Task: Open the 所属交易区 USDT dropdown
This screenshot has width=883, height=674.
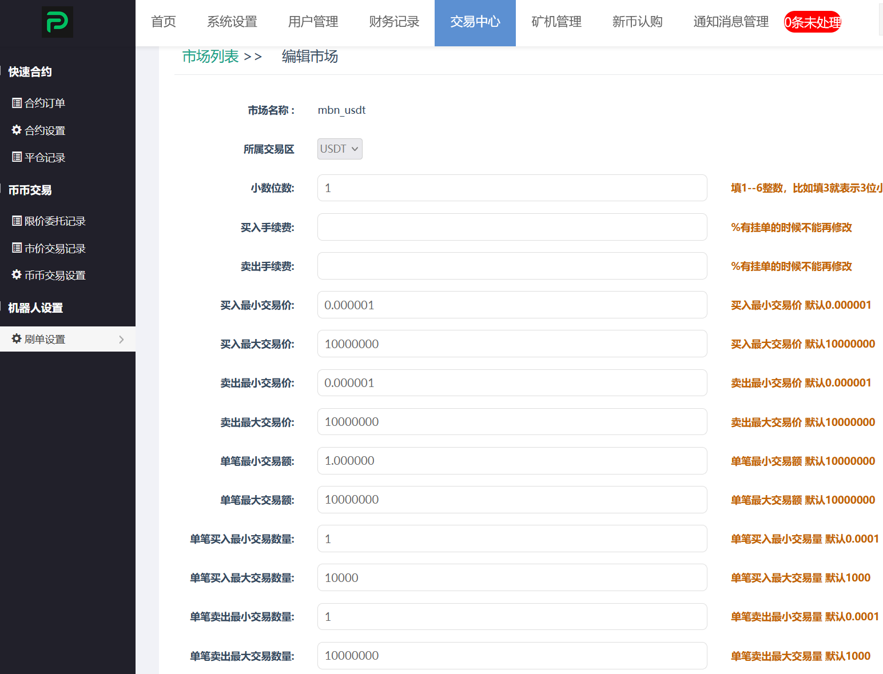Action: pos(340,149)
